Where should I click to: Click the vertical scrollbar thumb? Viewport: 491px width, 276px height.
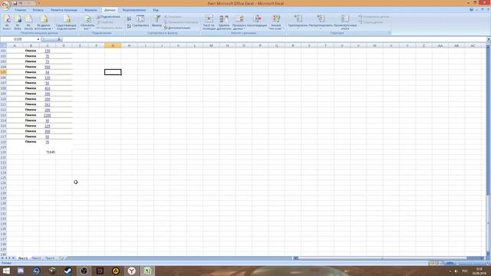coord(488,223)
